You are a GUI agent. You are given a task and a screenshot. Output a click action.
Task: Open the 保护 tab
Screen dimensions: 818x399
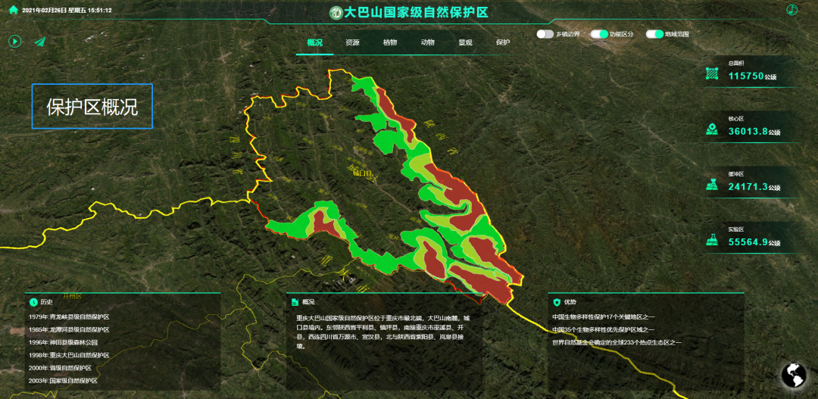(503, 42)
